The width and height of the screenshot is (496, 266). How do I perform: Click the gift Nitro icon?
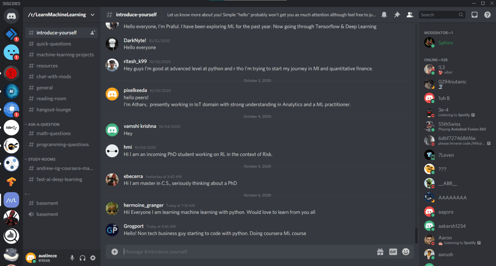coord(380,251)
